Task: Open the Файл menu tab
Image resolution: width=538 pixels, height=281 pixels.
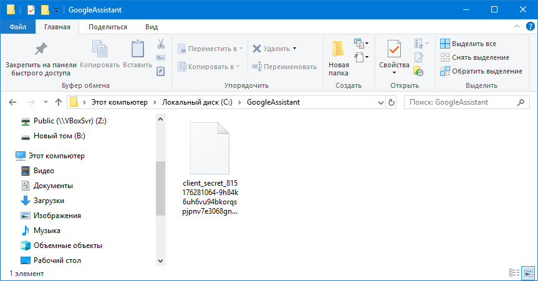Action: (18, 27)
